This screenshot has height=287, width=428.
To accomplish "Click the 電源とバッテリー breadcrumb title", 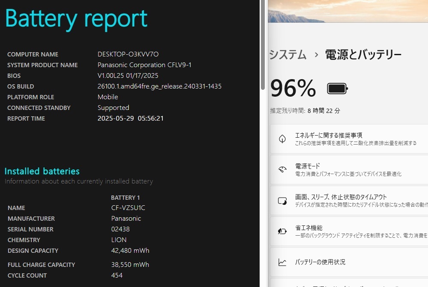I will [363, 54].
